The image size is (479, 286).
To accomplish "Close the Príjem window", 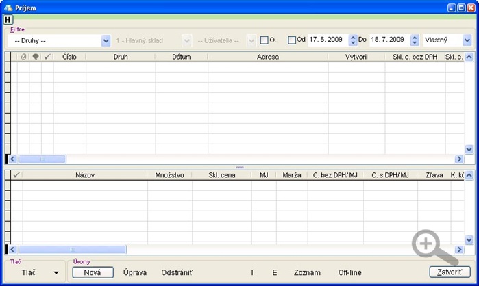I will (x=471, y=8).
